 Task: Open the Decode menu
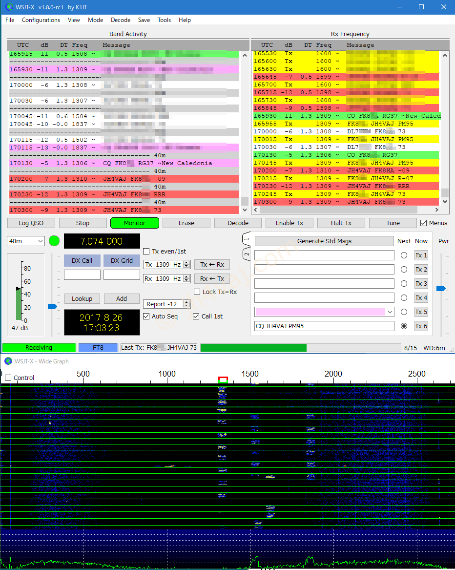(121, 20)
